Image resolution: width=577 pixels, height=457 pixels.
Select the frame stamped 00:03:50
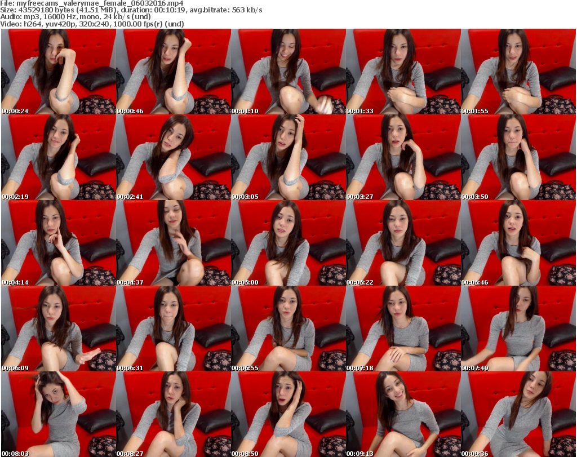(518, 157)
